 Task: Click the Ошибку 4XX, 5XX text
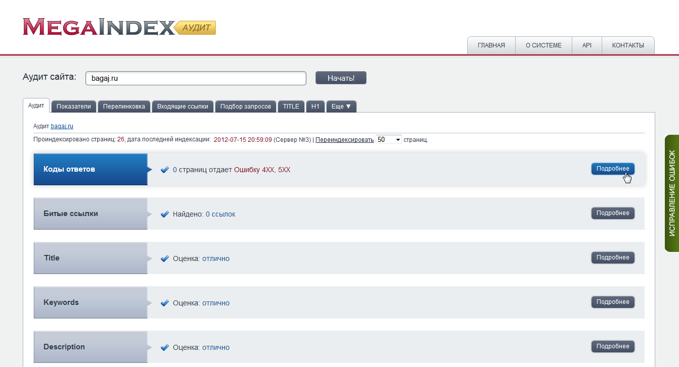(x=262, y=170)
